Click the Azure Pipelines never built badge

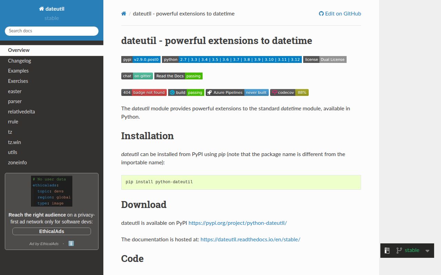coord(237,92)
